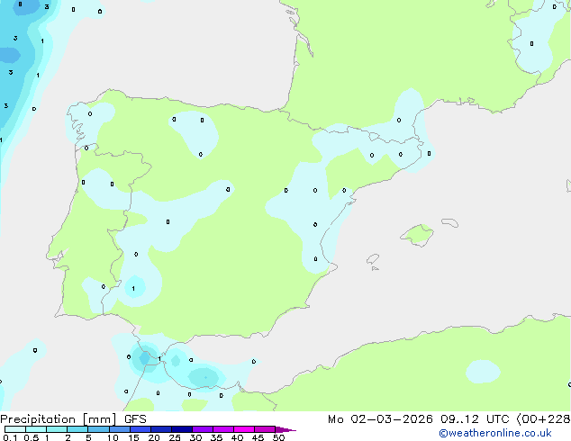The height and width of the screenshot is (441, 571).
Task: Click the '25' legend scale label
Action: [175, 437]
